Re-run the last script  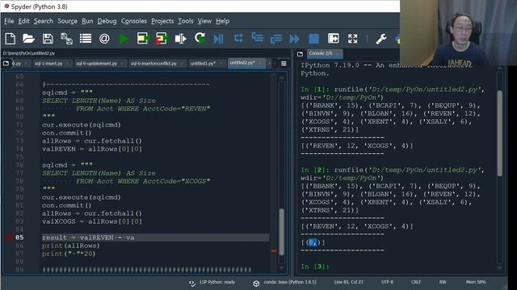(x=200, y=39)
